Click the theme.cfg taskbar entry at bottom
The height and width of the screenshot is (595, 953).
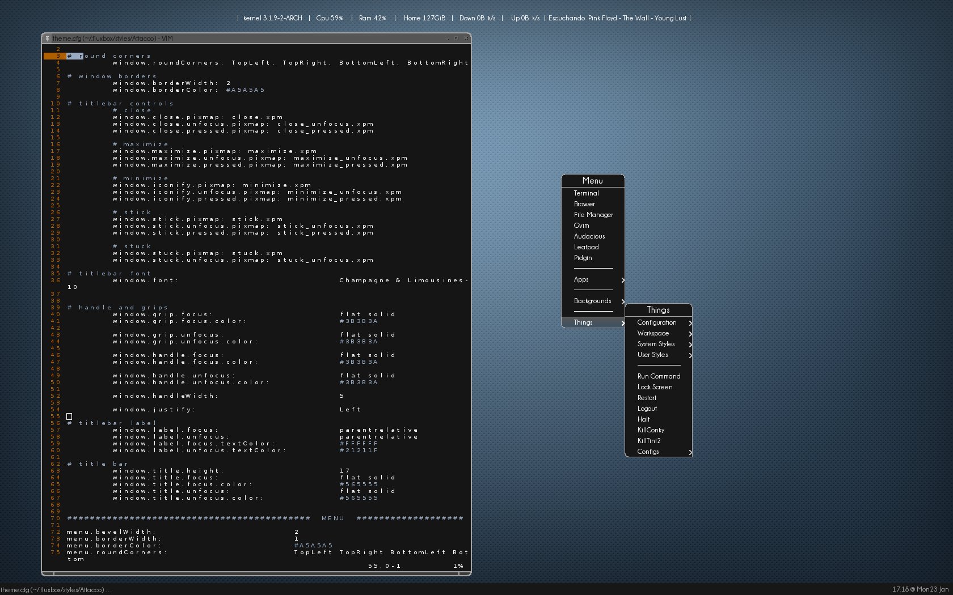click(x=56, y=590)
